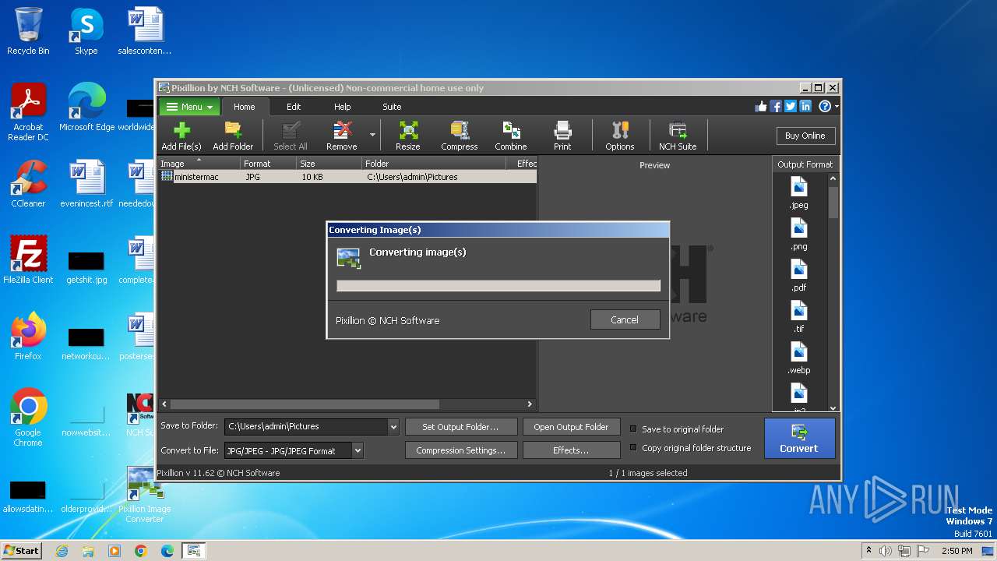Enable Copy original folder structure checkbox
Screen dimensions: 997x561
[x=633, y=448]
